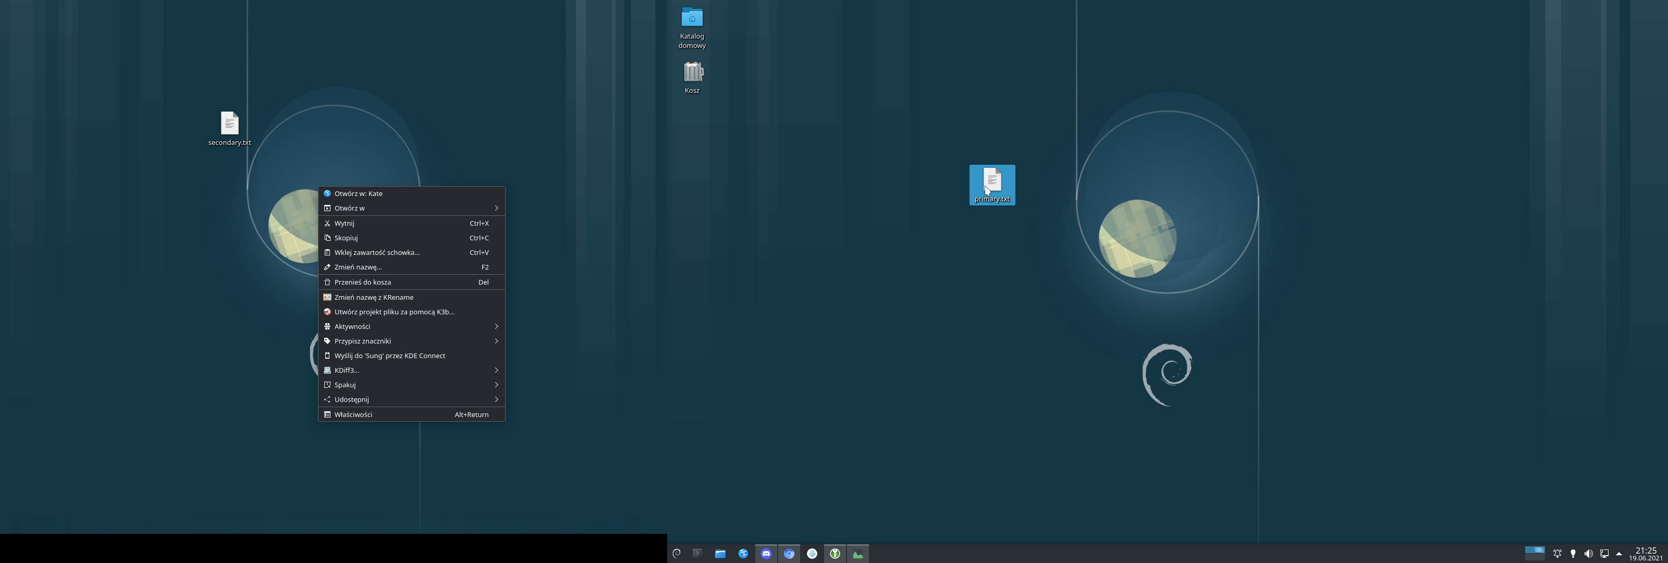Open the Debian application launcher

[x=676, y=553]
